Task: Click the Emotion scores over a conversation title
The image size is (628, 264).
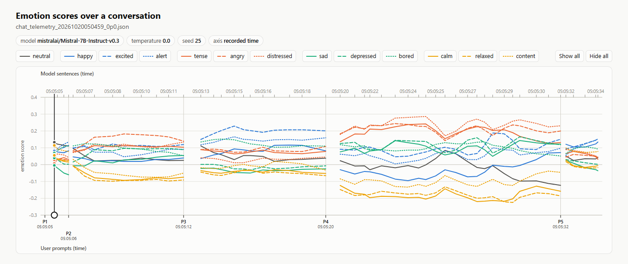Action: pos(88,16)
